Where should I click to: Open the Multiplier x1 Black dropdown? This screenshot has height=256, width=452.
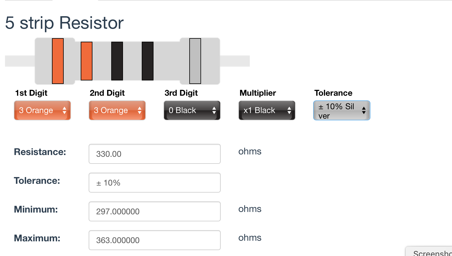click(267, 110)
